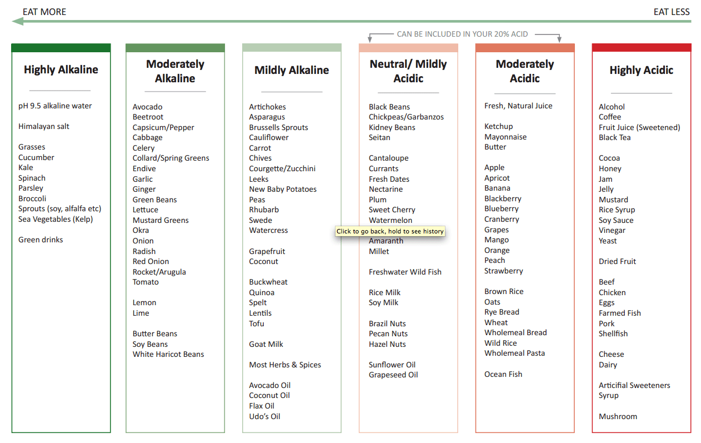
Task: Select 'Himalayan salt' in Highly Alkaline list
Action: [44, 126]
